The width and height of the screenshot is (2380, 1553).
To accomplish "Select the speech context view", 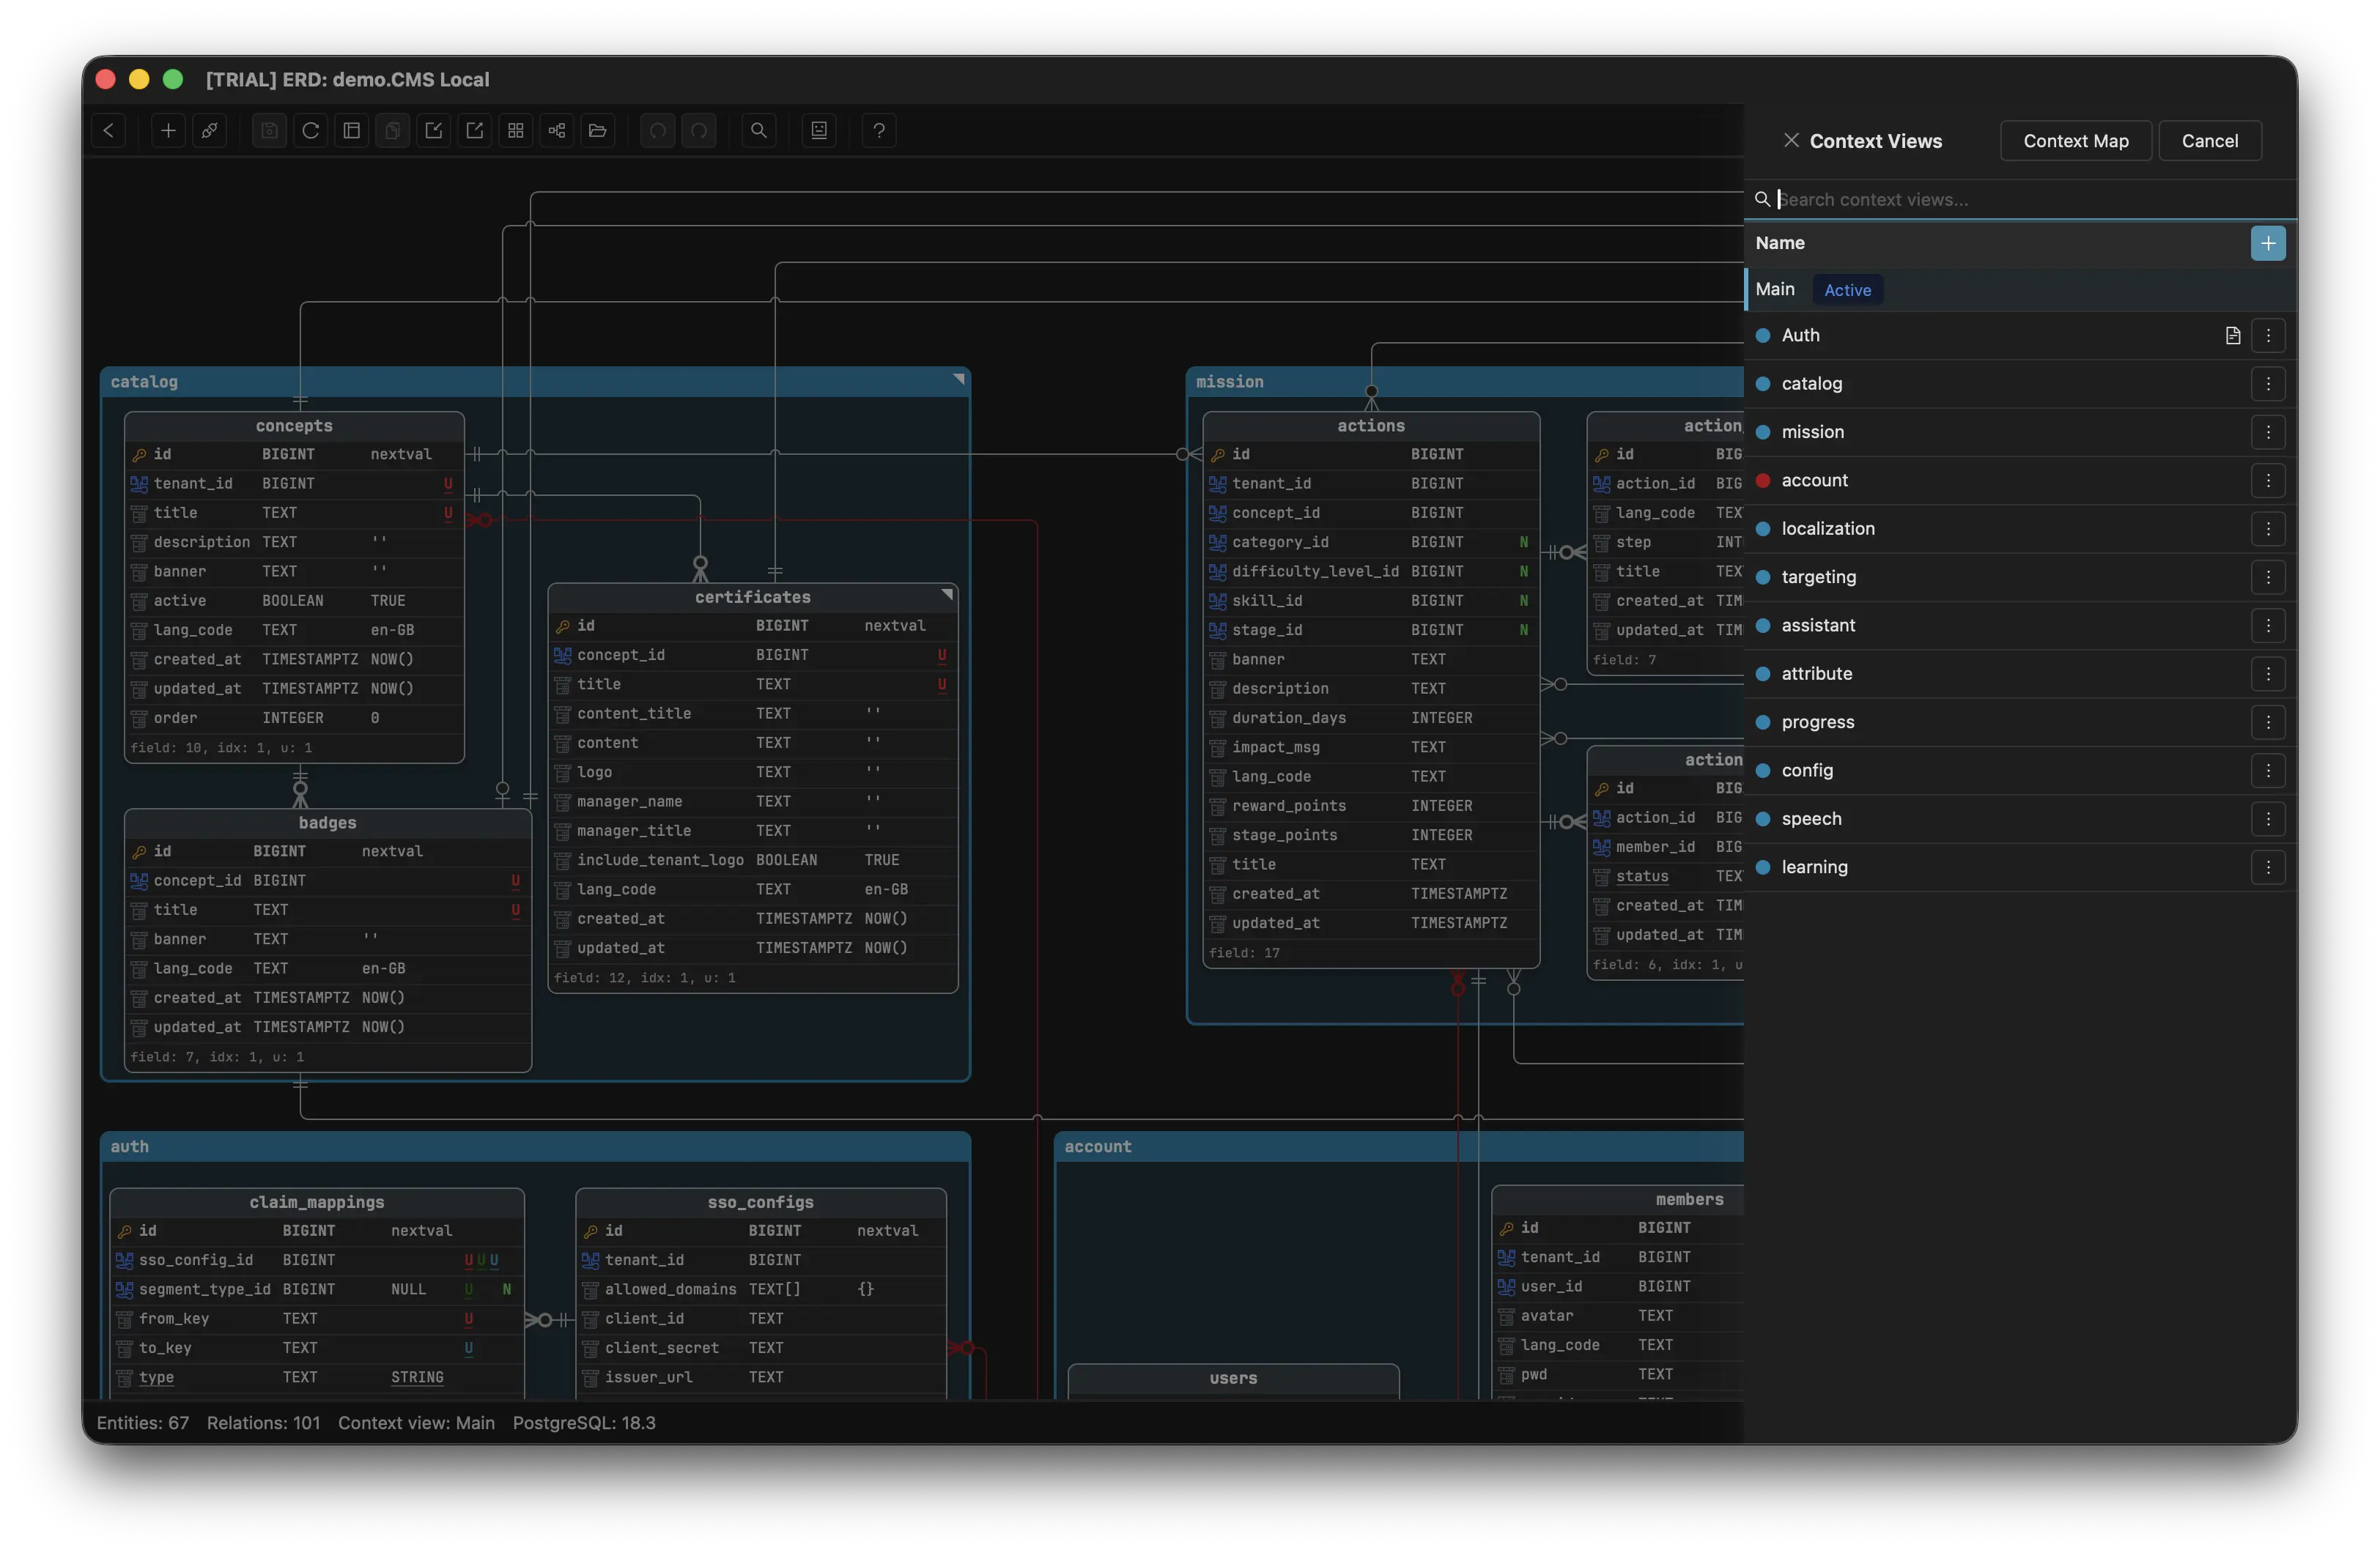I will point(2020,819).
